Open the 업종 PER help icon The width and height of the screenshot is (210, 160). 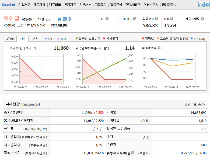156,18
